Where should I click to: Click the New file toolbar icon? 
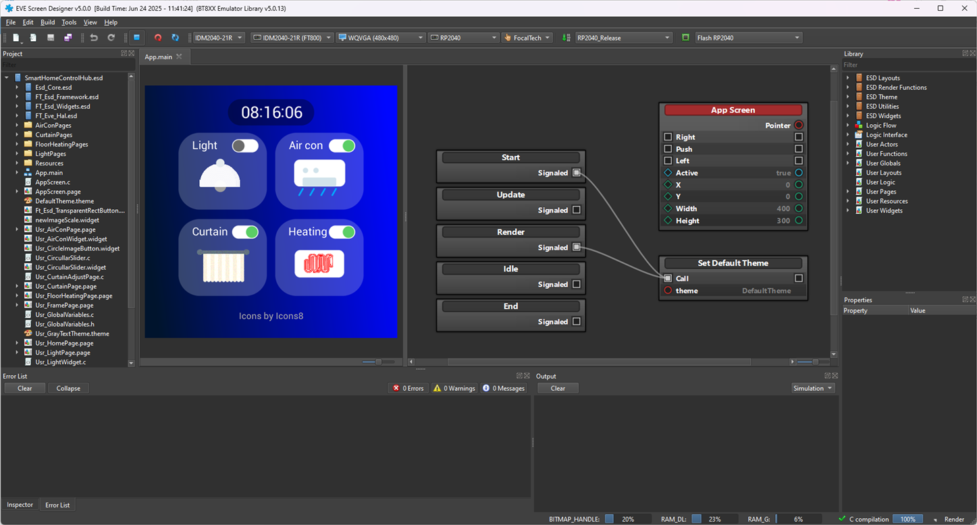[16, 38]
